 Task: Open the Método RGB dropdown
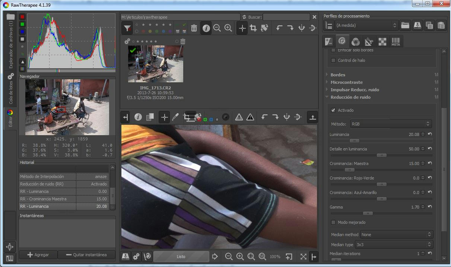(x=391, y=124)
